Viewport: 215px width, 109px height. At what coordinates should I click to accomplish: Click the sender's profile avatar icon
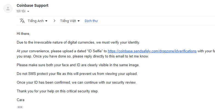tap(8, 8)
